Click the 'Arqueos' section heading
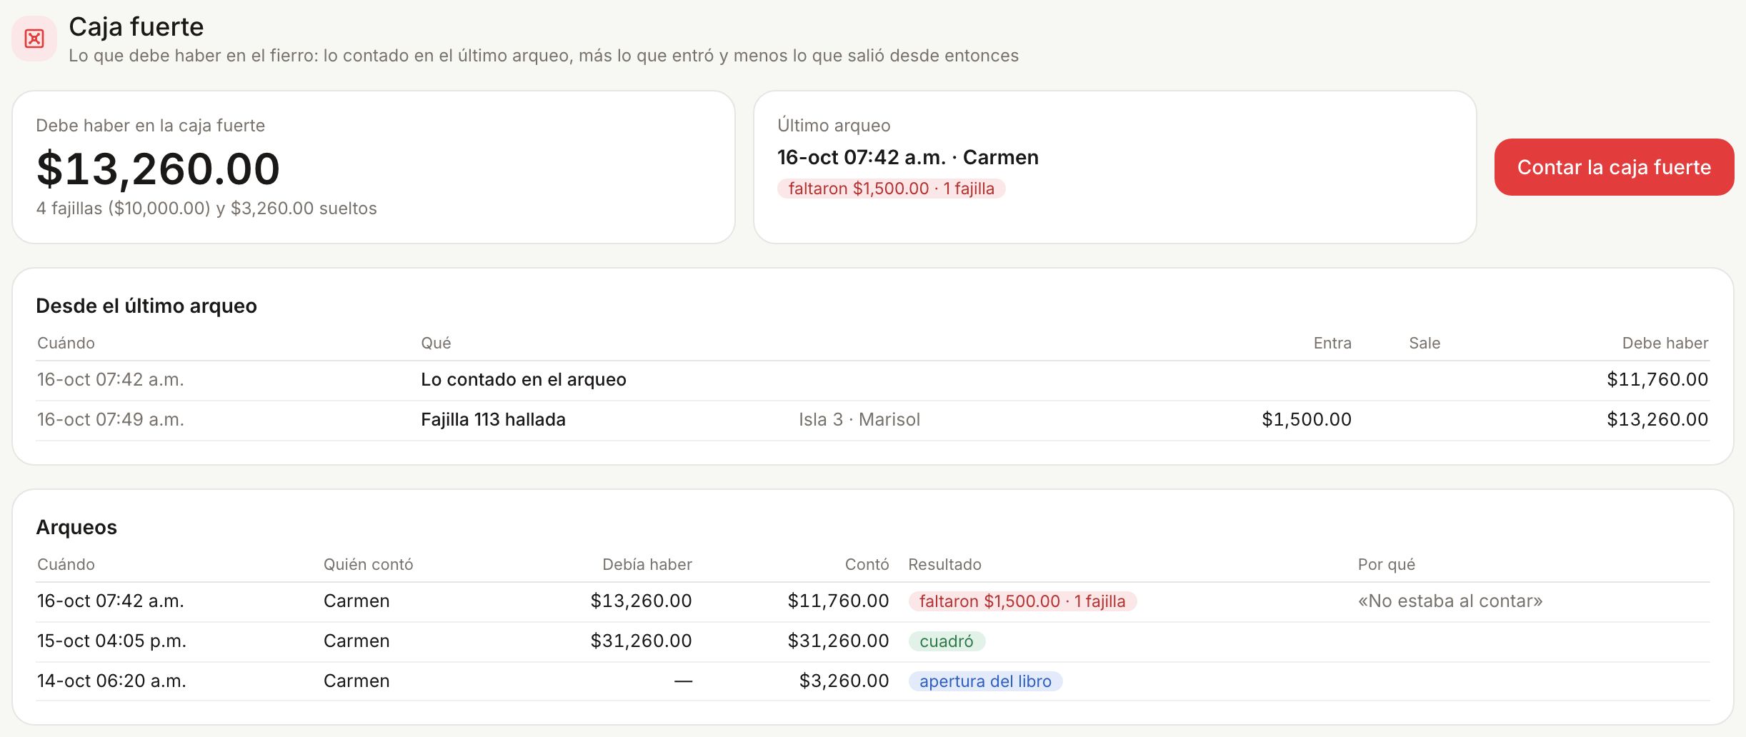The image size is (1746, 737). (76, 527)
